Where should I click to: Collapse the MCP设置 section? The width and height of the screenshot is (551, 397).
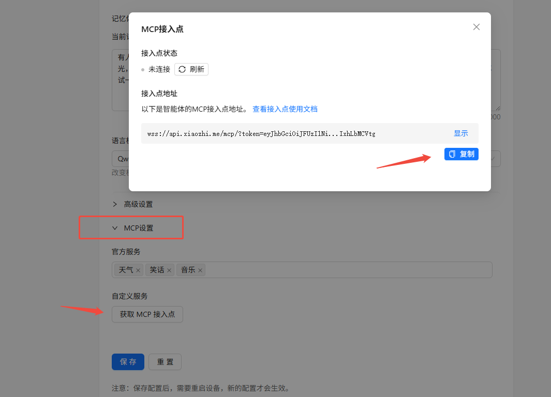(140, 227)
